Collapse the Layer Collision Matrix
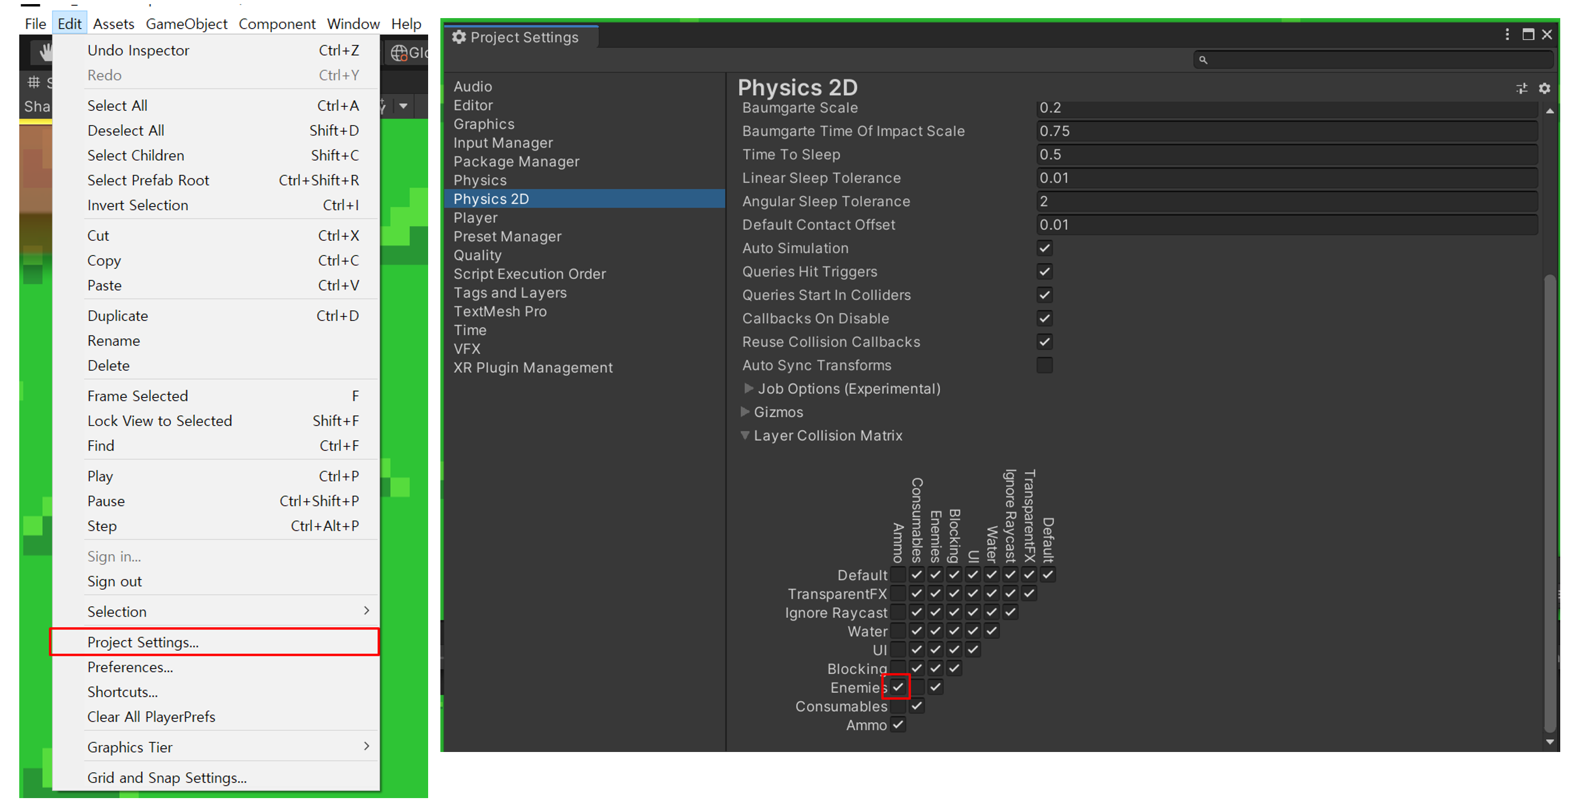1576x808 pixels. click(x=745, y=436)
